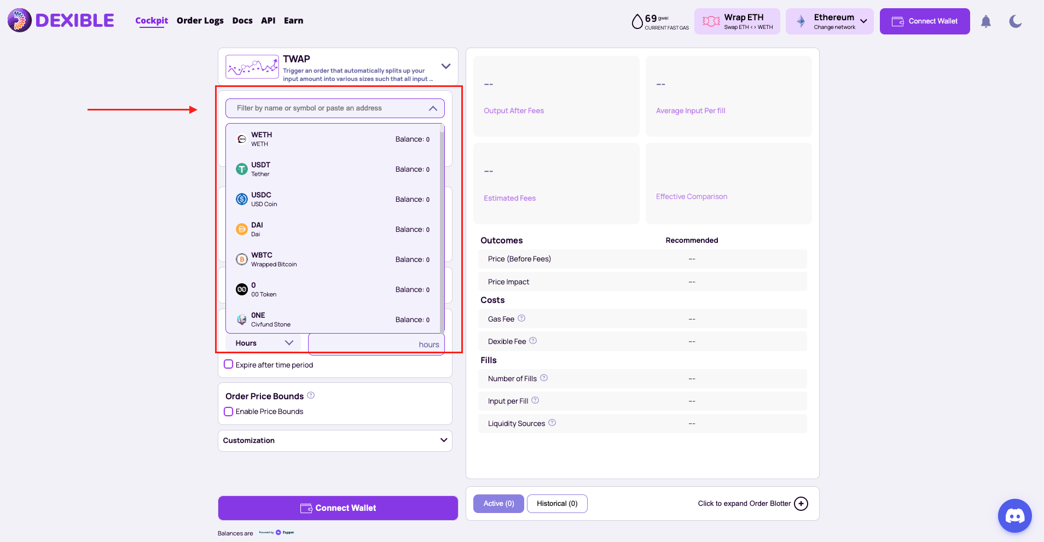Open Order Logs page
1044x542 pixels.
200,21
